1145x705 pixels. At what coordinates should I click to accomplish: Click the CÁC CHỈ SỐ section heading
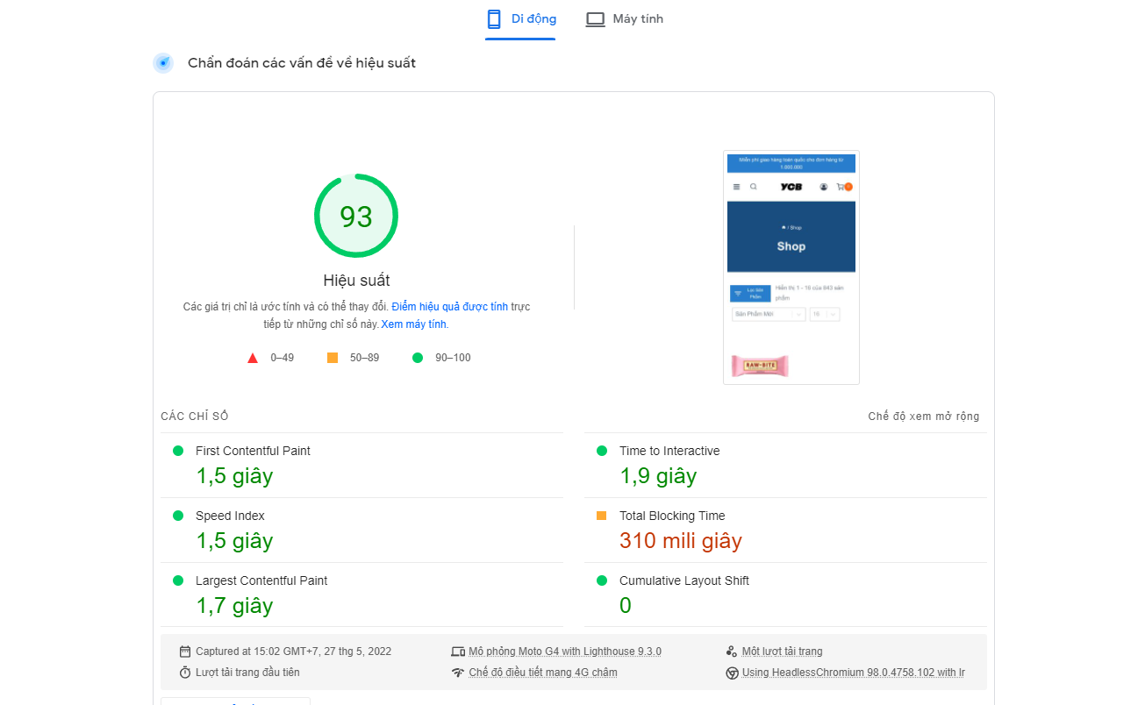pos(195,417)
